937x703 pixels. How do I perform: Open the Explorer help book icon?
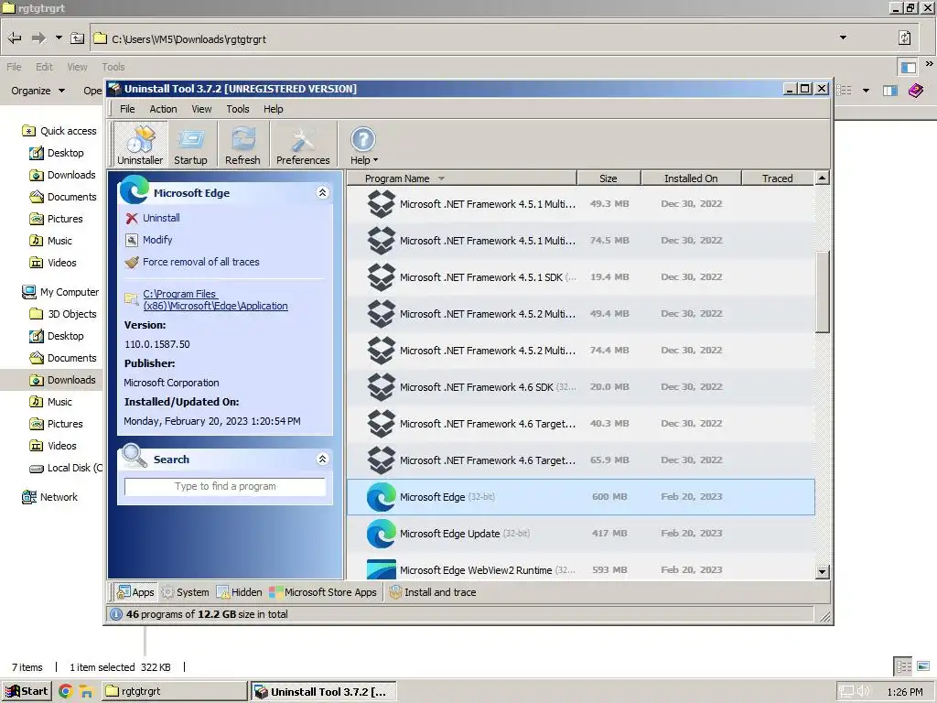point(915,91)
